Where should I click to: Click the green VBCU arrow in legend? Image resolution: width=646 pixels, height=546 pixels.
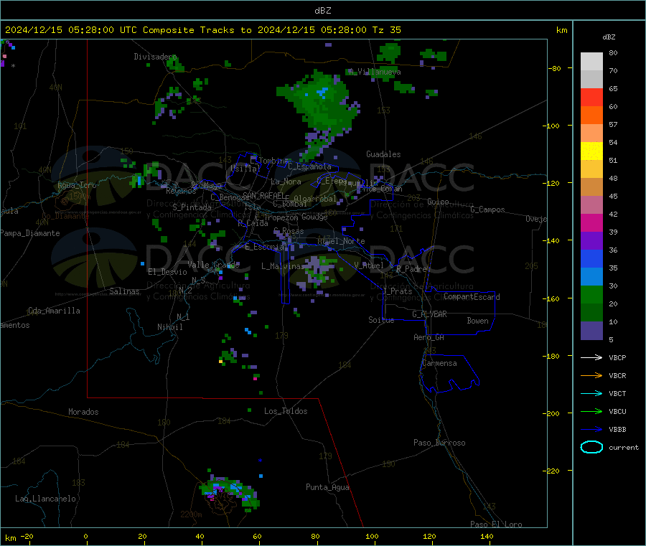(x=591, y=411)
